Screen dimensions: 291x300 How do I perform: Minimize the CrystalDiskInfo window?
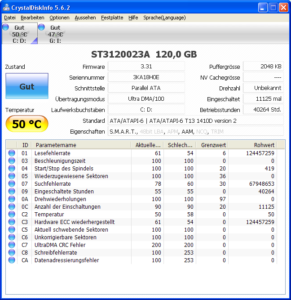[263, 8]
